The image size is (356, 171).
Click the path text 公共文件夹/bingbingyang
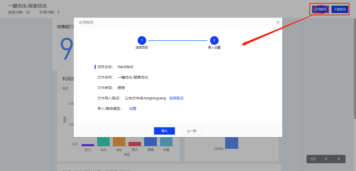(x=145, y=98)
